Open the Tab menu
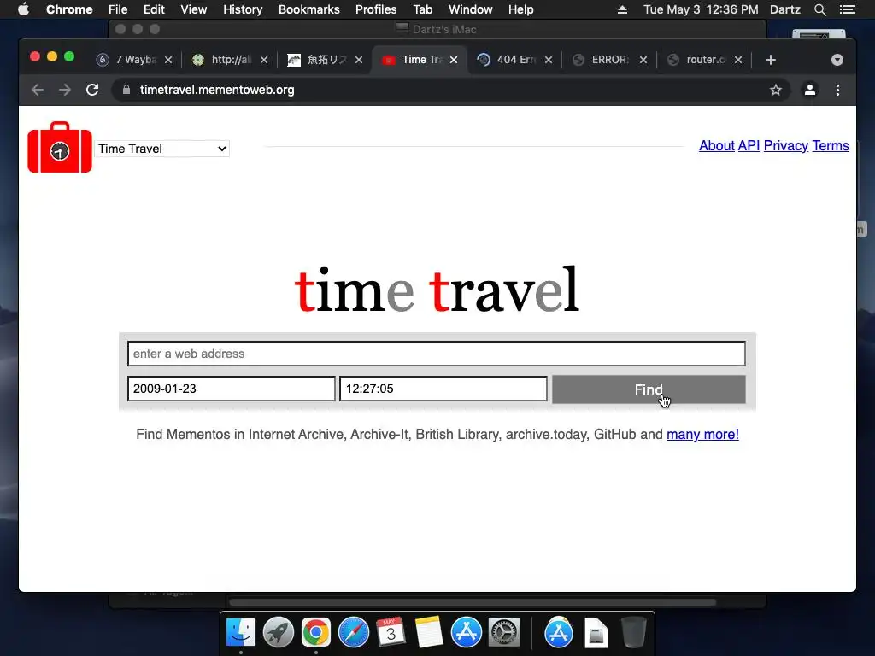This screenshot has width=875, height=656. pyautogui.click(x=422, y=9)
